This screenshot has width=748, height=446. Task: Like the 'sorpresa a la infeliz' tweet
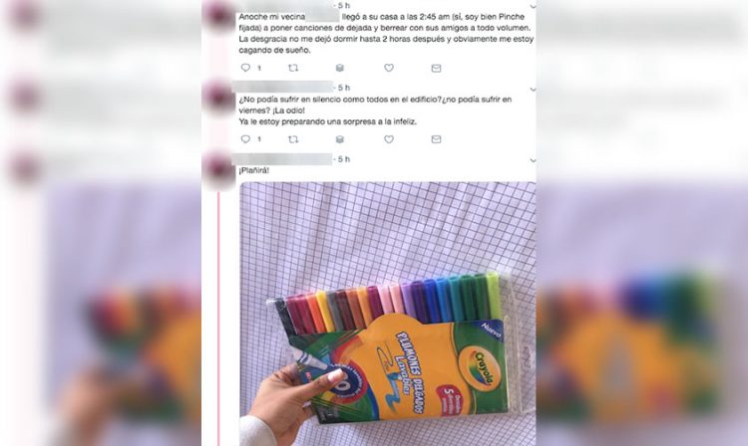389,139
